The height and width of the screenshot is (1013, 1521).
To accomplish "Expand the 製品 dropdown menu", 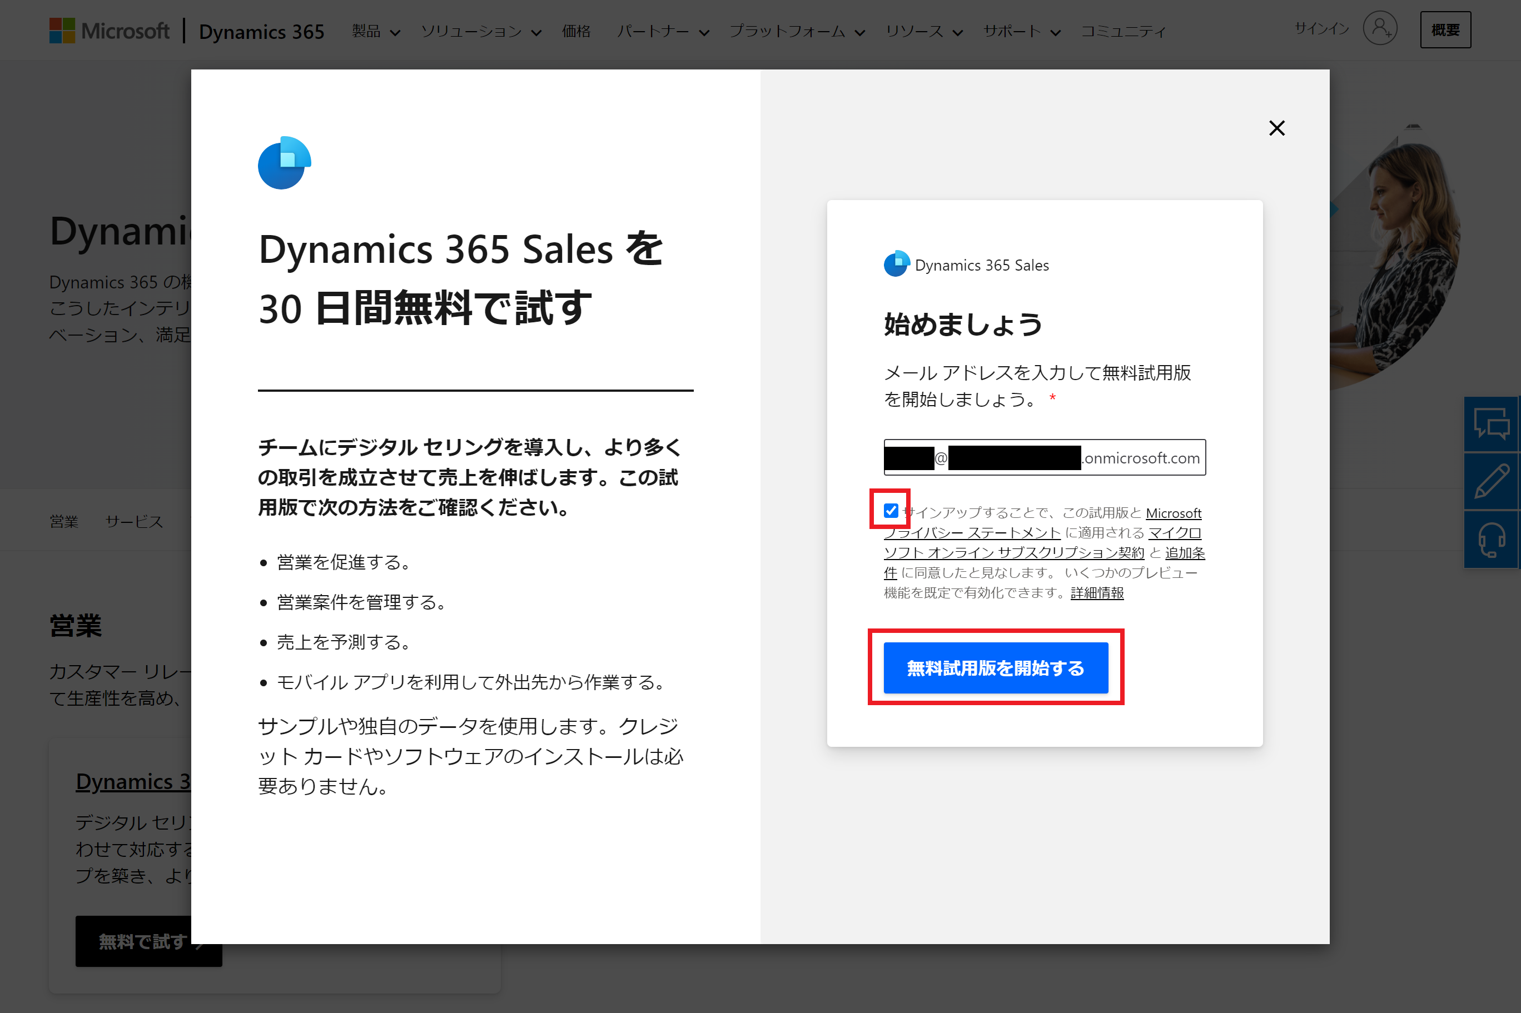I will [375, 31].
